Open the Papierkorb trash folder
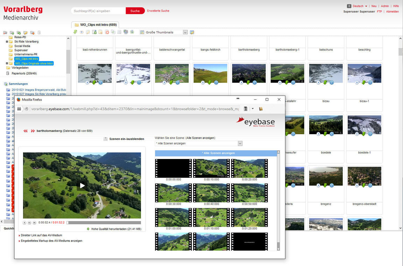This screenshot has height=266, width=403. [24, 74]
